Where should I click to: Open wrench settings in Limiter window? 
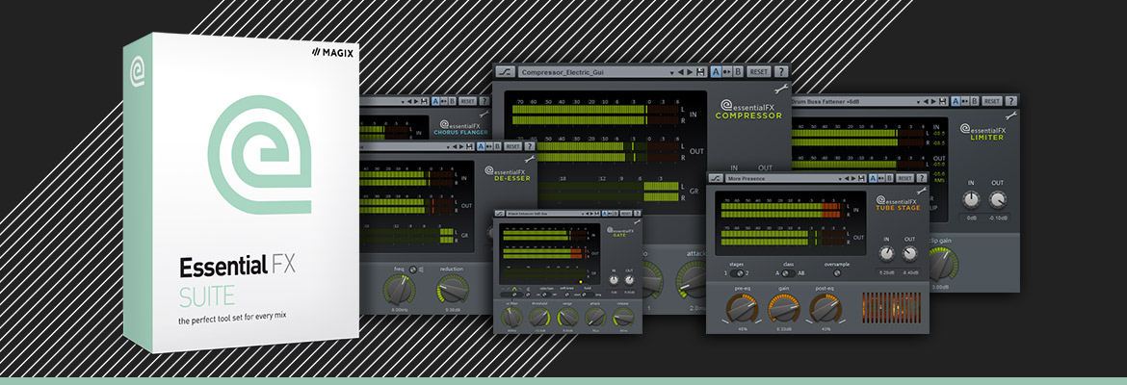coord(1011,115)
